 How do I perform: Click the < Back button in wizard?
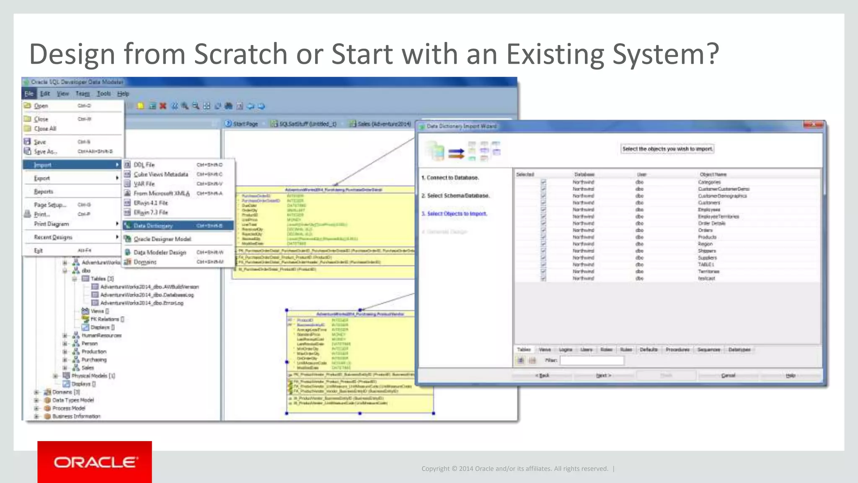click(x=542, y=375)
